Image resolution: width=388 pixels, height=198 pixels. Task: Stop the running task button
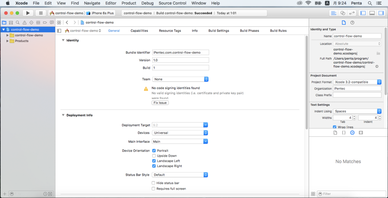click(41, 13)
